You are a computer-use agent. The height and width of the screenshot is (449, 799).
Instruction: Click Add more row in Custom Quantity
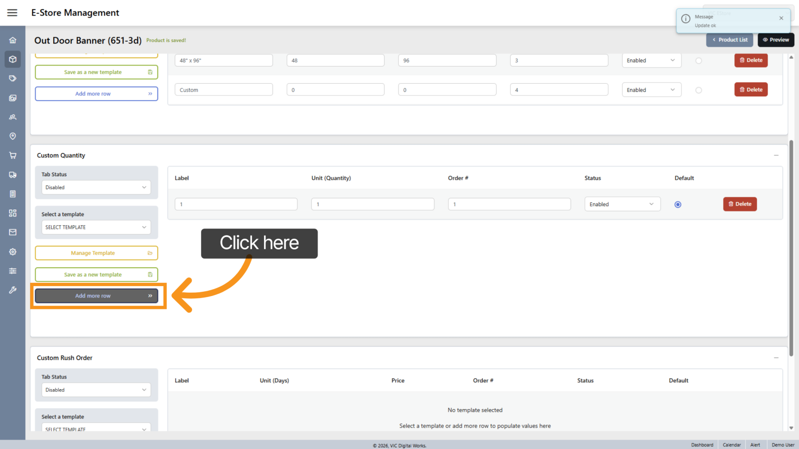[x=96, y=296]
